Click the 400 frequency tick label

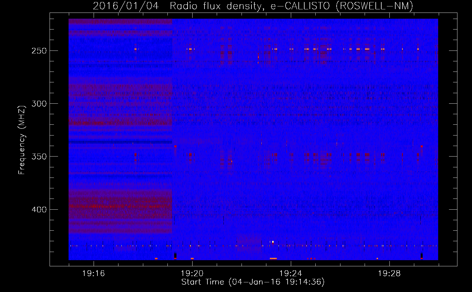coord(39,210)
